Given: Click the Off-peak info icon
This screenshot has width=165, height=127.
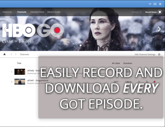Looking at the screenshot, I should [x=141, y=12].
